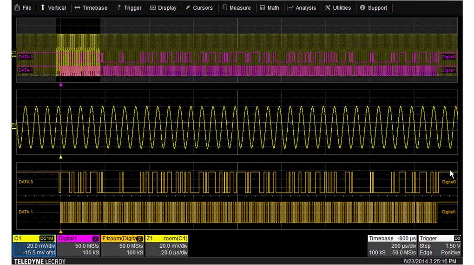Open the Utilities menu

click(x=338, y=8)
